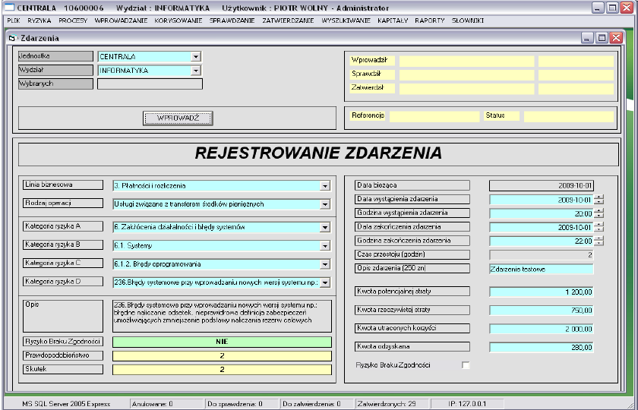Viewport: 638px width, 410px height.
Task: Click the MS SQL Server 2005 Express status text
Action: (x=66, y=404)
